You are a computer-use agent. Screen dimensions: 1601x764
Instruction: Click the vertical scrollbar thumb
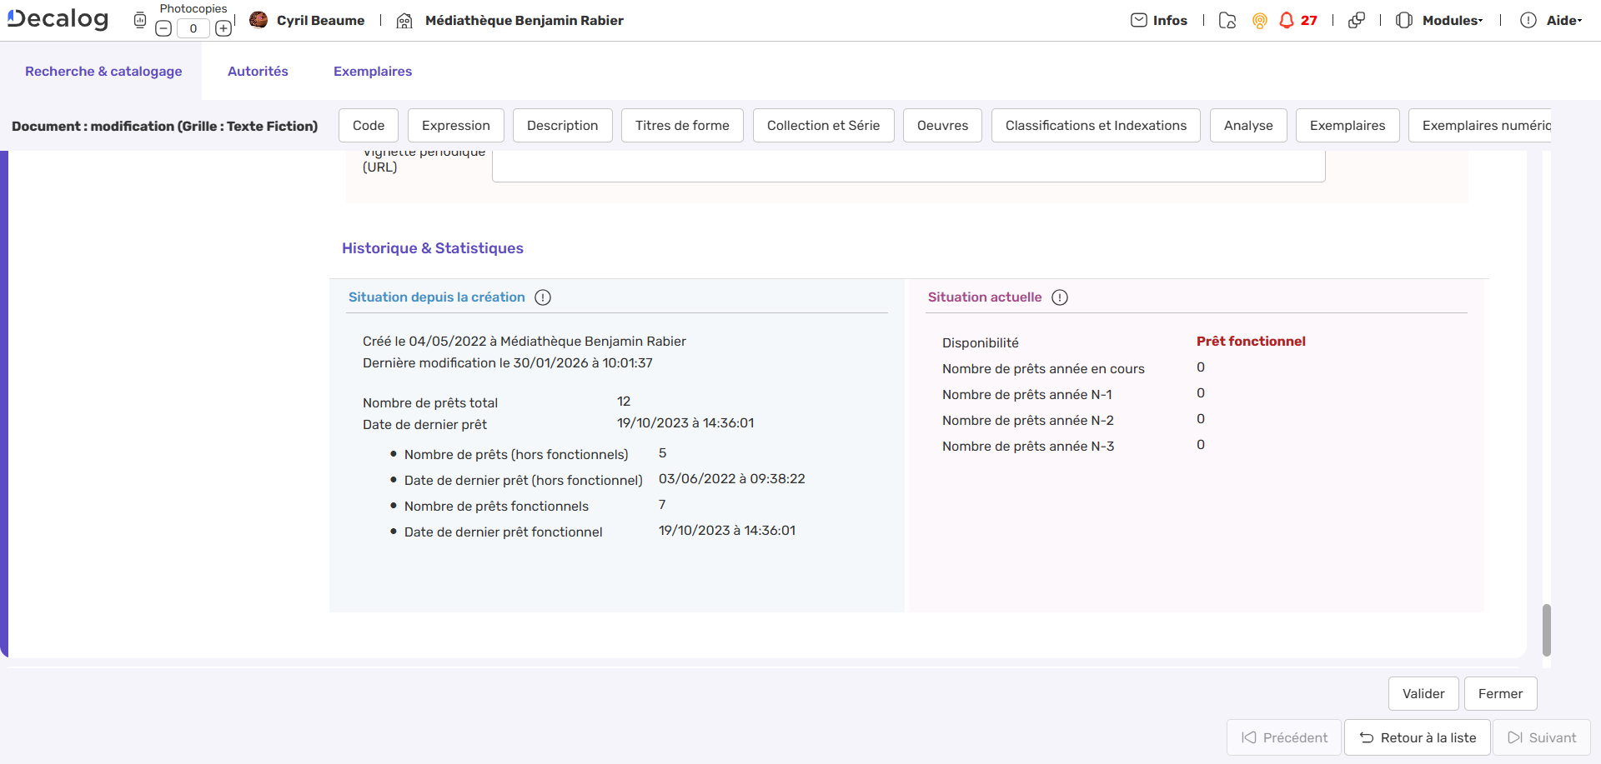pyautogui.click(x=1547, y=630)
